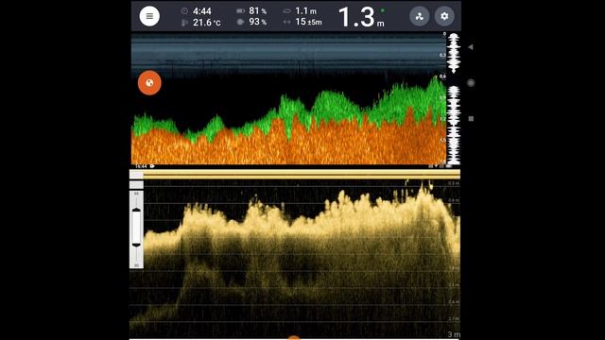Select the 15 ±5m range value
This screenshot has height=340, width=605.
pos(308,22)
